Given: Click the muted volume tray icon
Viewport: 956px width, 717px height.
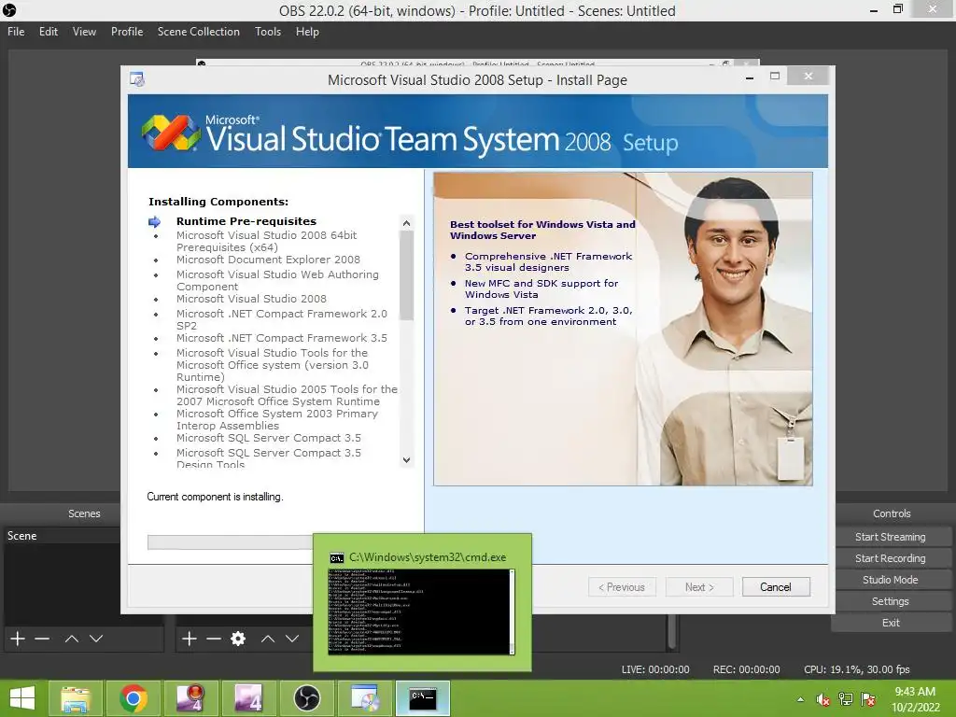Looking at the screenshot, I should coord(822,699).
